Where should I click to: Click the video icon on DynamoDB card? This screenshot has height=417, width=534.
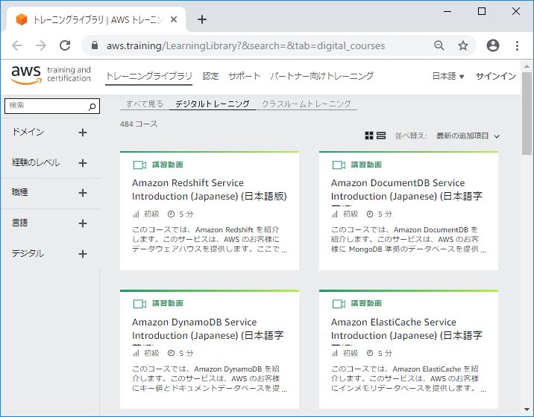click(x=139, y=303)
